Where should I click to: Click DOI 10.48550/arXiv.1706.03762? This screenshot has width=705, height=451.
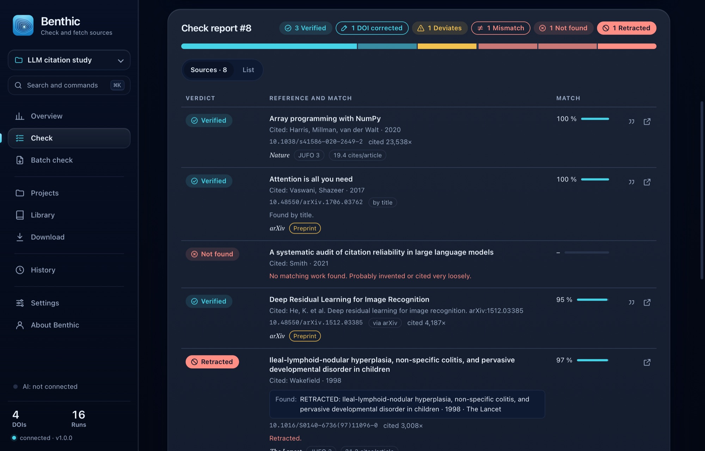[x=316, y=202]
